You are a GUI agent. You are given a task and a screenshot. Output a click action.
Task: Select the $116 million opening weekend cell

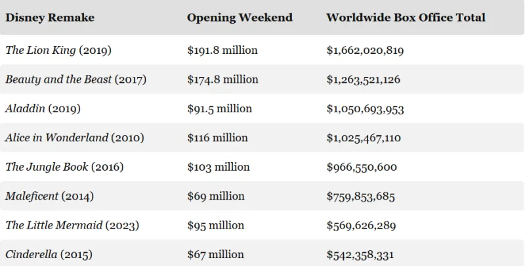click(217, 138)
